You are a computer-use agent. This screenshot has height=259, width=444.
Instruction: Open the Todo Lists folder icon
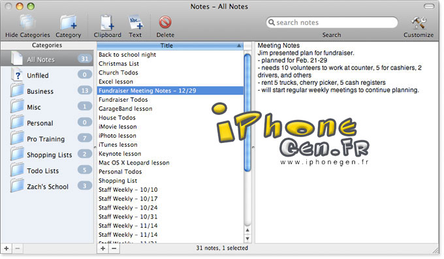(17, 170)
